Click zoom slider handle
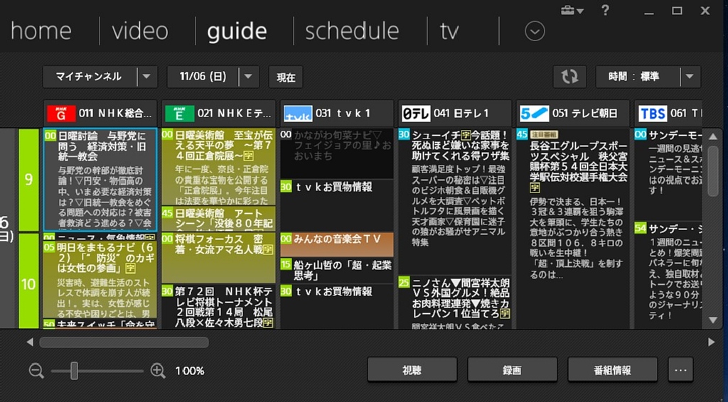 pos(74,371)
